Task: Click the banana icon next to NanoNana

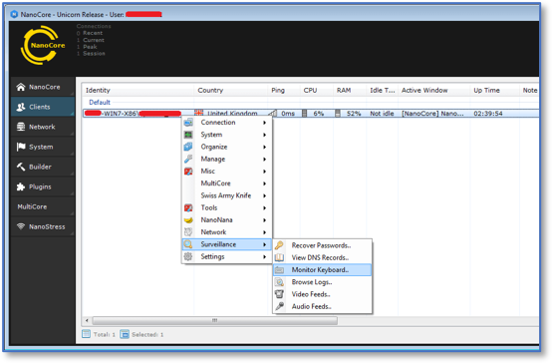Action: pos(188,220)
